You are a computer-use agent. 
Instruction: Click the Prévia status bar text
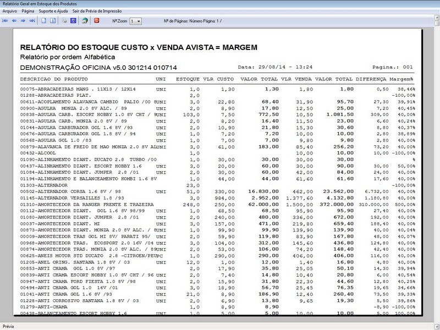click(9, 326)
